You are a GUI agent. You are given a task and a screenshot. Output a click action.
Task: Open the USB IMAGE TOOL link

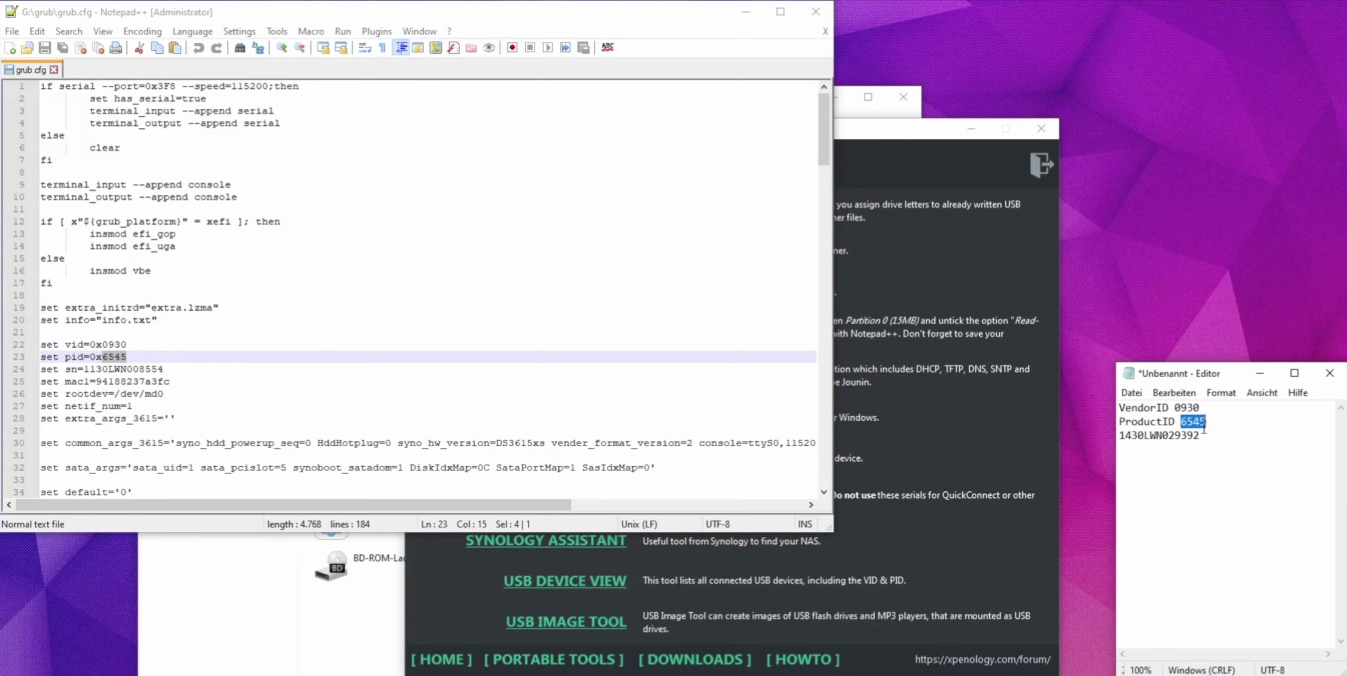[x=566, y=622]
